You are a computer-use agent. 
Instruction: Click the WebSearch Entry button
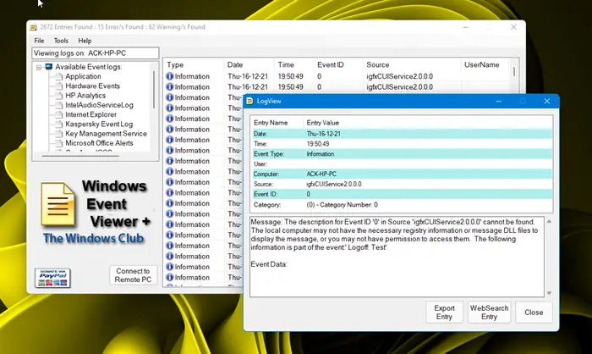tap(489, 313)
